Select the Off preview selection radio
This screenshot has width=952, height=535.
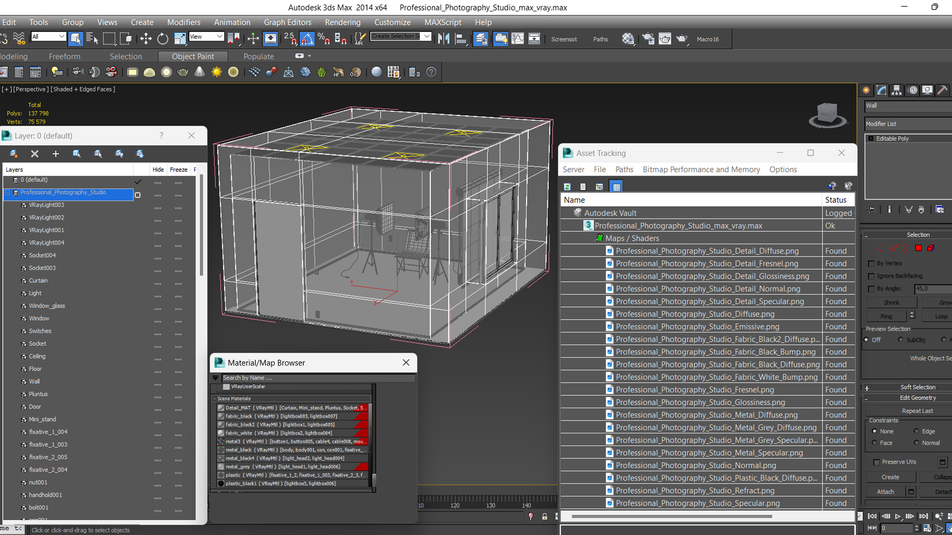tap(866, 340)
